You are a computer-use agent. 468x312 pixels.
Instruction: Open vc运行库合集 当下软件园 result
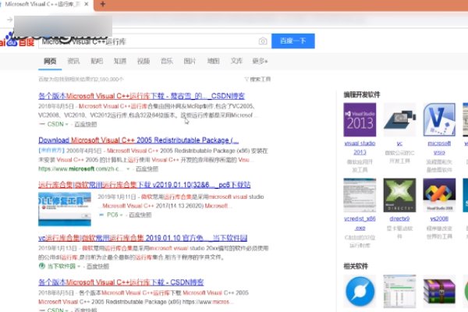143,238
